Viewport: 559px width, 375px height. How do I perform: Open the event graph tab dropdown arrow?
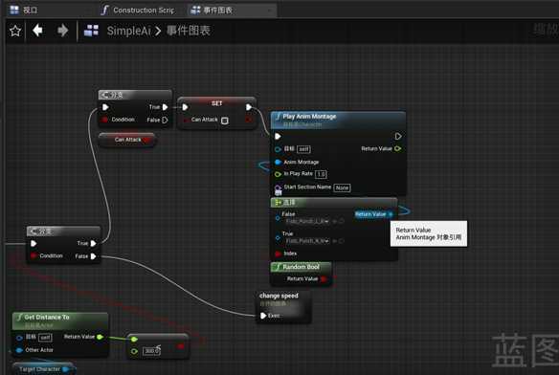[270, 11]
